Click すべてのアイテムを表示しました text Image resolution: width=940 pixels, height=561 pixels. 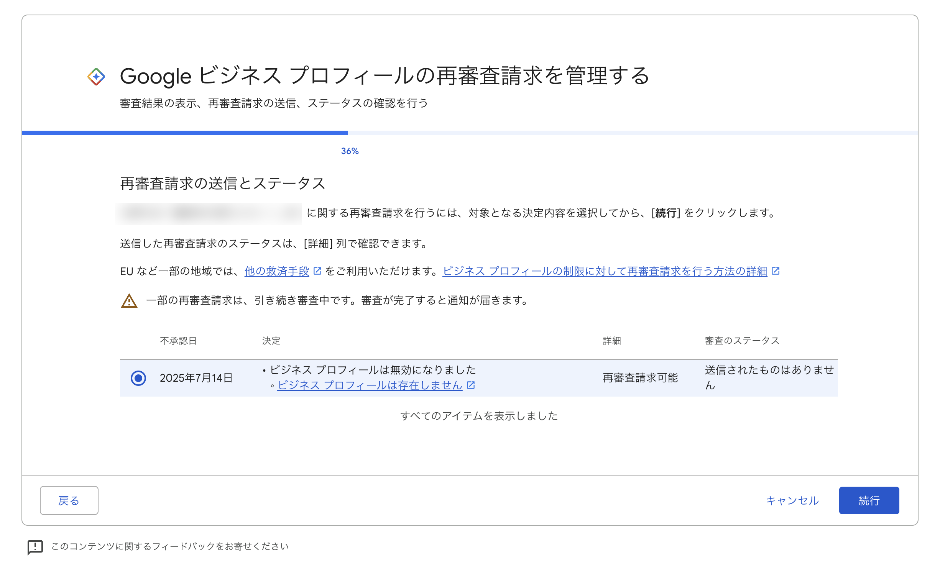coord(479,416)
